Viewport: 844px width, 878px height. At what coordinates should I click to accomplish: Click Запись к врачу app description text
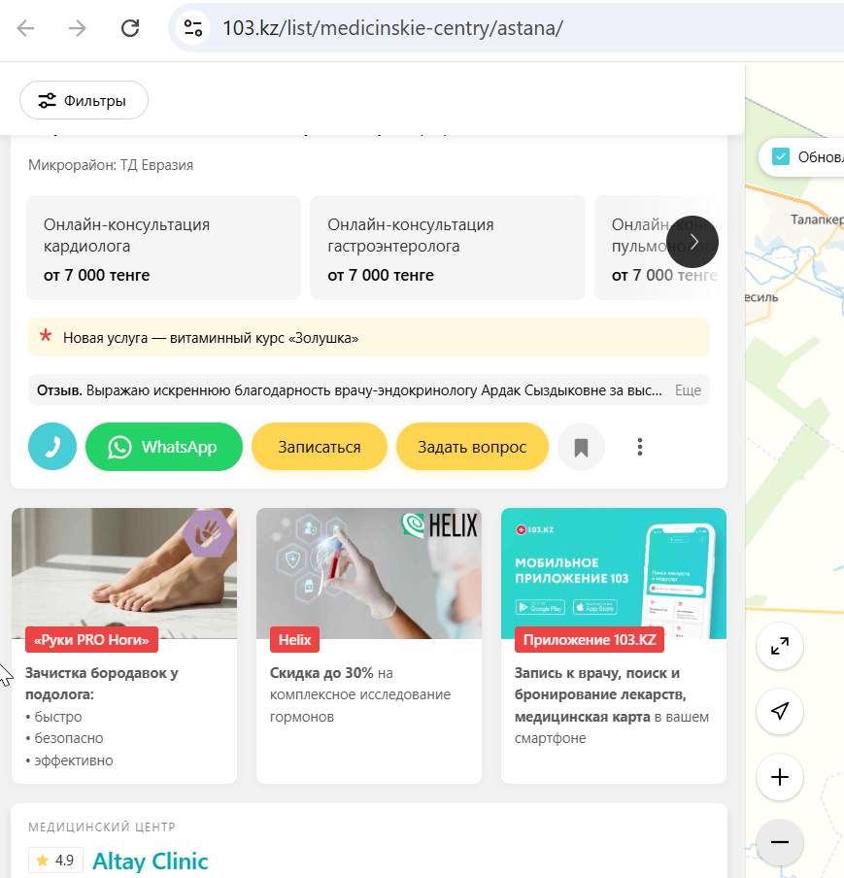(612, 705)
